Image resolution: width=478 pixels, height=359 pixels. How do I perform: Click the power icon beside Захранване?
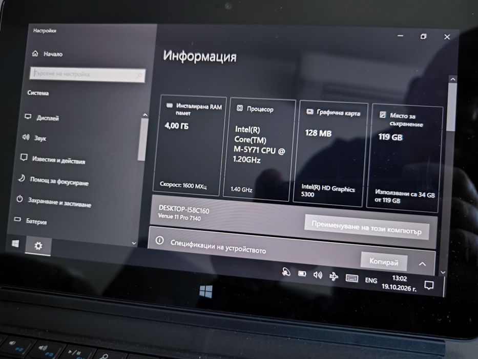[19, 199]
